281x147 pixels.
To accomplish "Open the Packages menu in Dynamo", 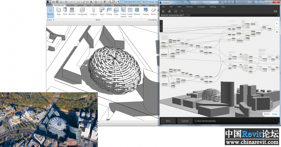I will click(x=201, y=7).
